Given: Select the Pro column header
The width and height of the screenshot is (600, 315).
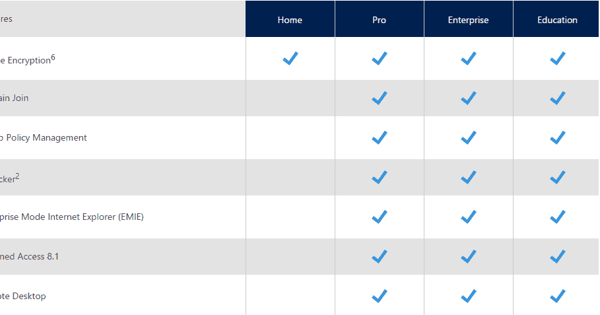Looking at the screenshot, I should [x=380, y=18].
